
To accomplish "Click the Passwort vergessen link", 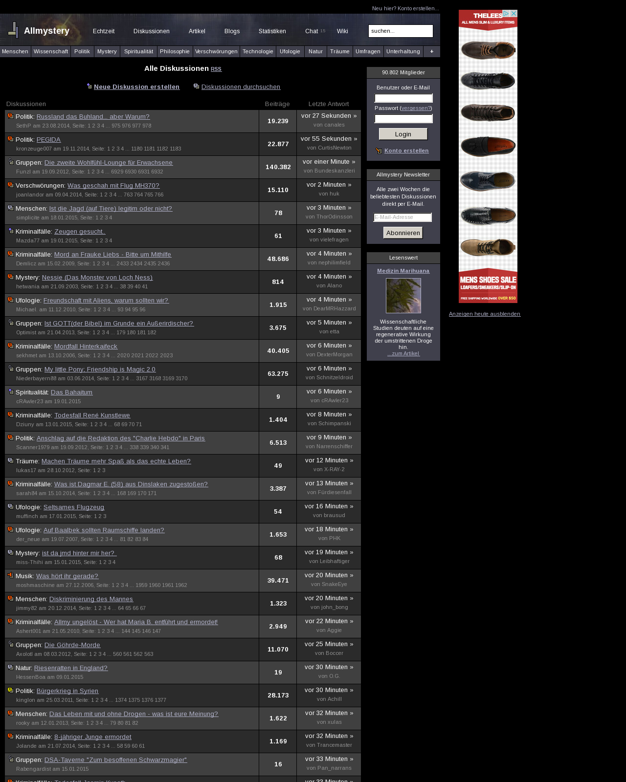I will pyautogui.click(x=416, y=108).
